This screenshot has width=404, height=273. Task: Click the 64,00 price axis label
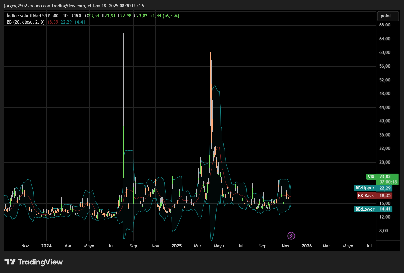point(385,39)
